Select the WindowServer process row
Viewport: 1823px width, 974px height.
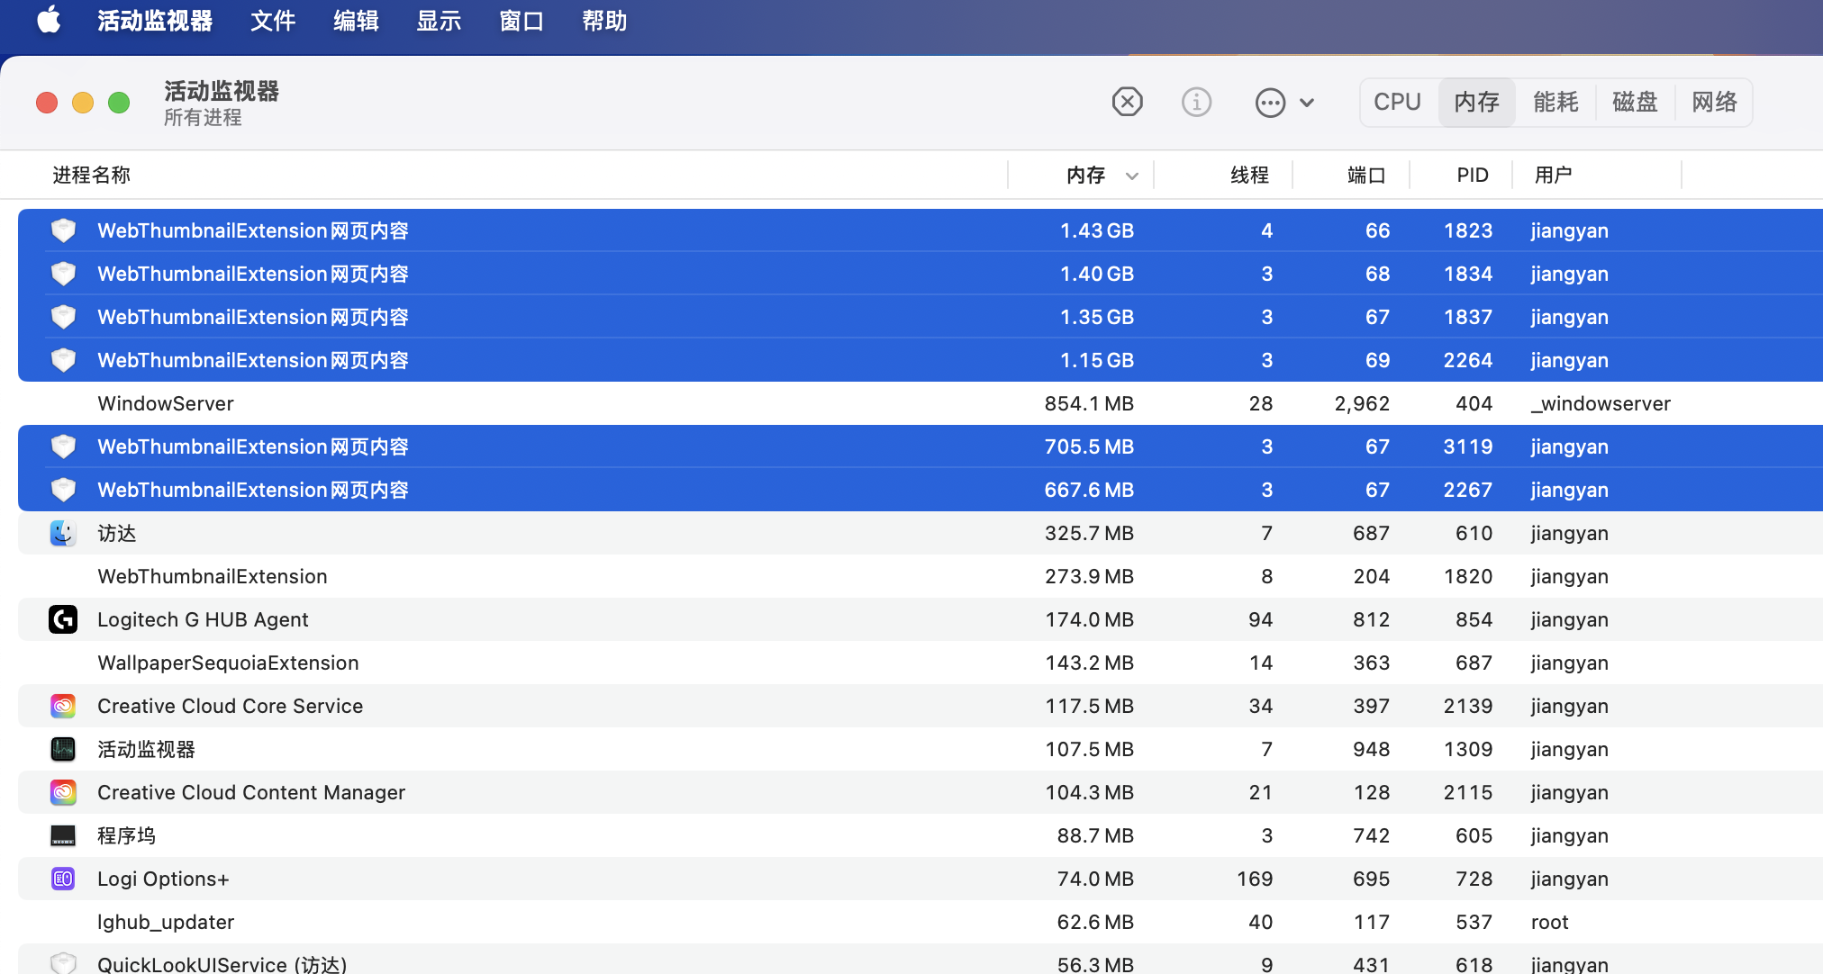pyautogui.click(x=166, y=403)
